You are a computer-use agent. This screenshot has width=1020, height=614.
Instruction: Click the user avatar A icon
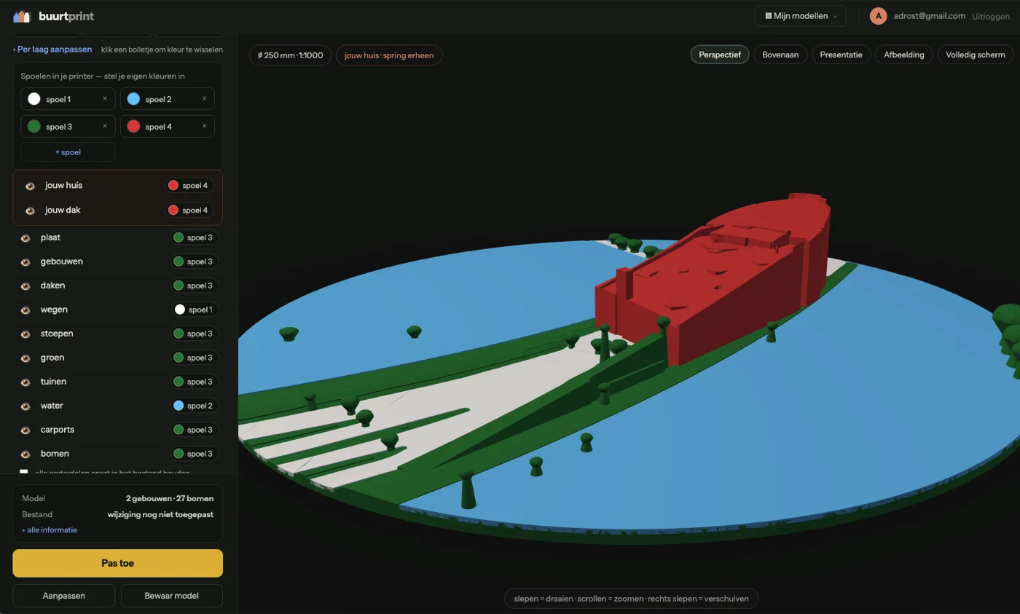click(879, 16)
